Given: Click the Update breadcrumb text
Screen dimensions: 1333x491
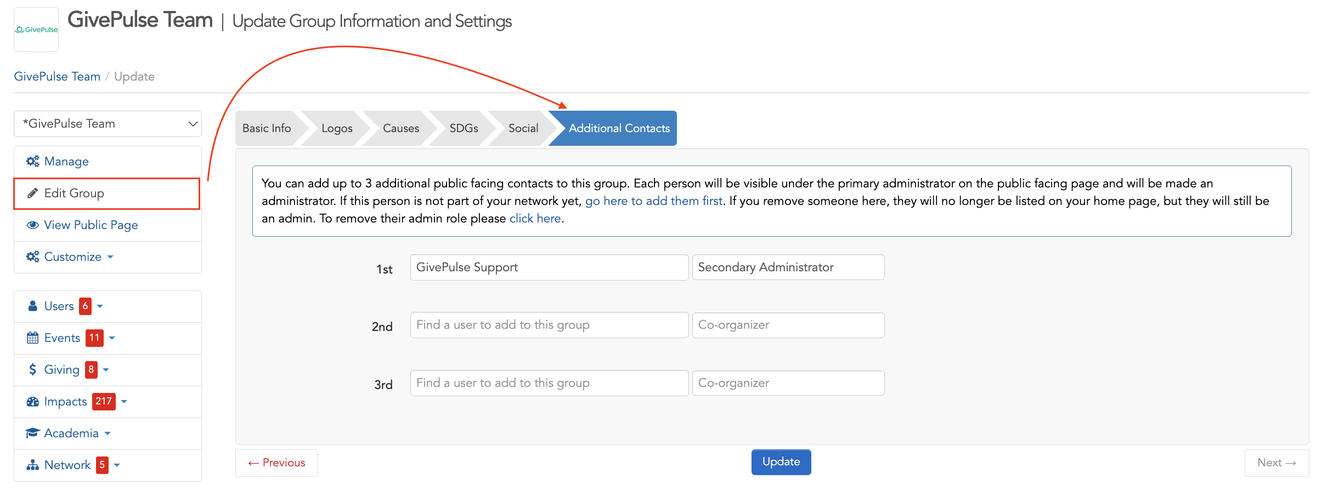Looking at the screenshot, I should 134,77.
